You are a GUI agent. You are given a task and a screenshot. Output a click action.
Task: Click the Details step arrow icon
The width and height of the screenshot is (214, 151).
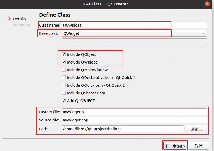coord(9,19)
